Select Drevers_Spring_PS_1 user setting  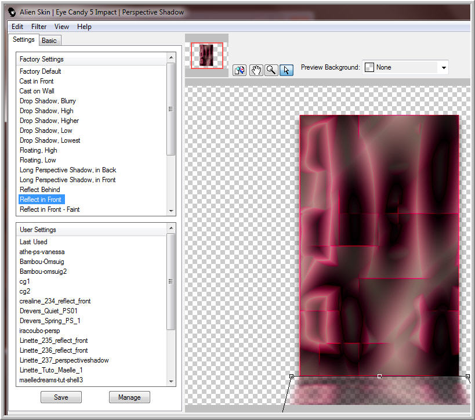tap(50, 321)
